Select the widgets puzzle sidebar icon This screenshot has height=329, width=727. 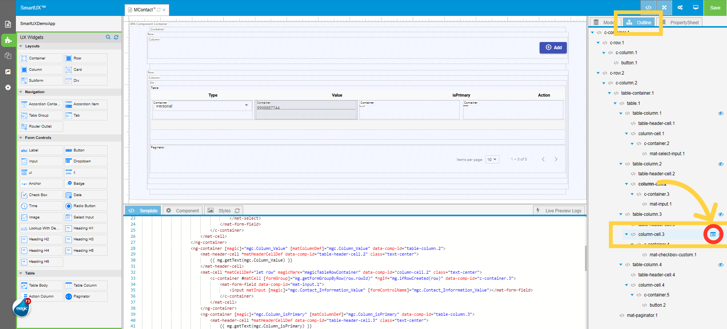click(8, 40)
